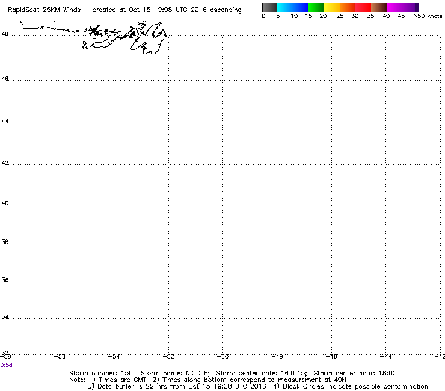Click the longitude label '-54'
Viewport: 445px width, 391px height.
[114, 357]
